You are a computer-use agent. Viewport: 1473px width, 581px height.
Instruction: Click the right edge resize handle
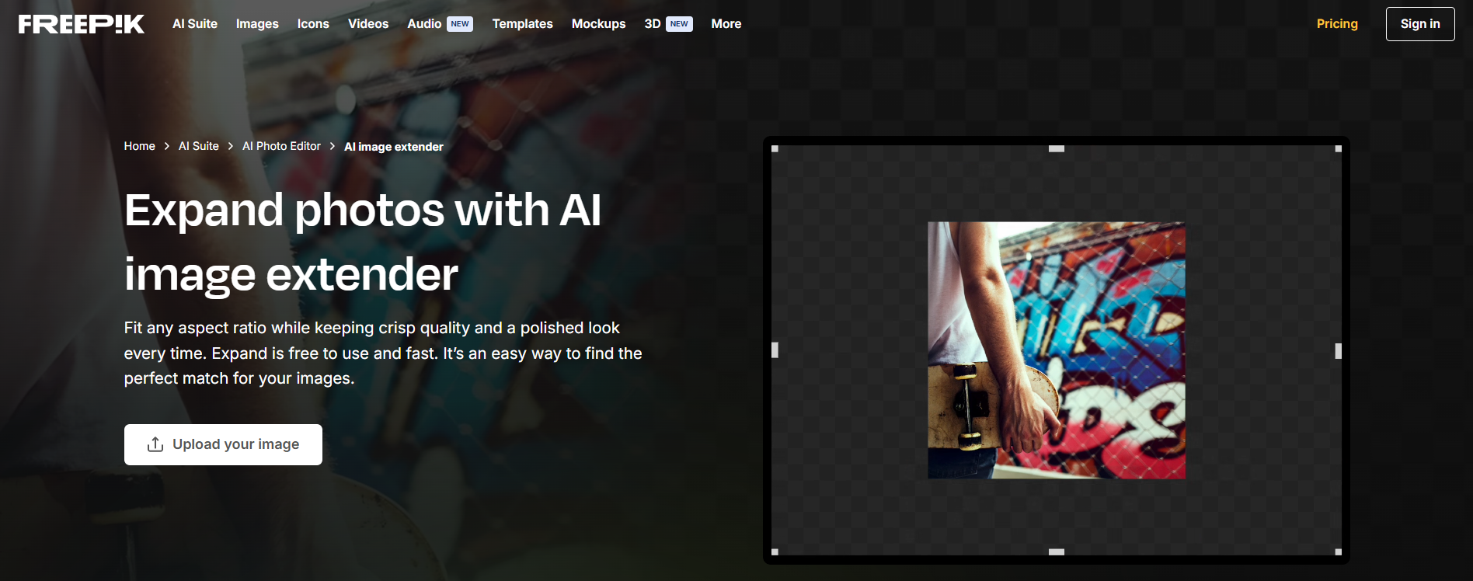pos(1338,351)
